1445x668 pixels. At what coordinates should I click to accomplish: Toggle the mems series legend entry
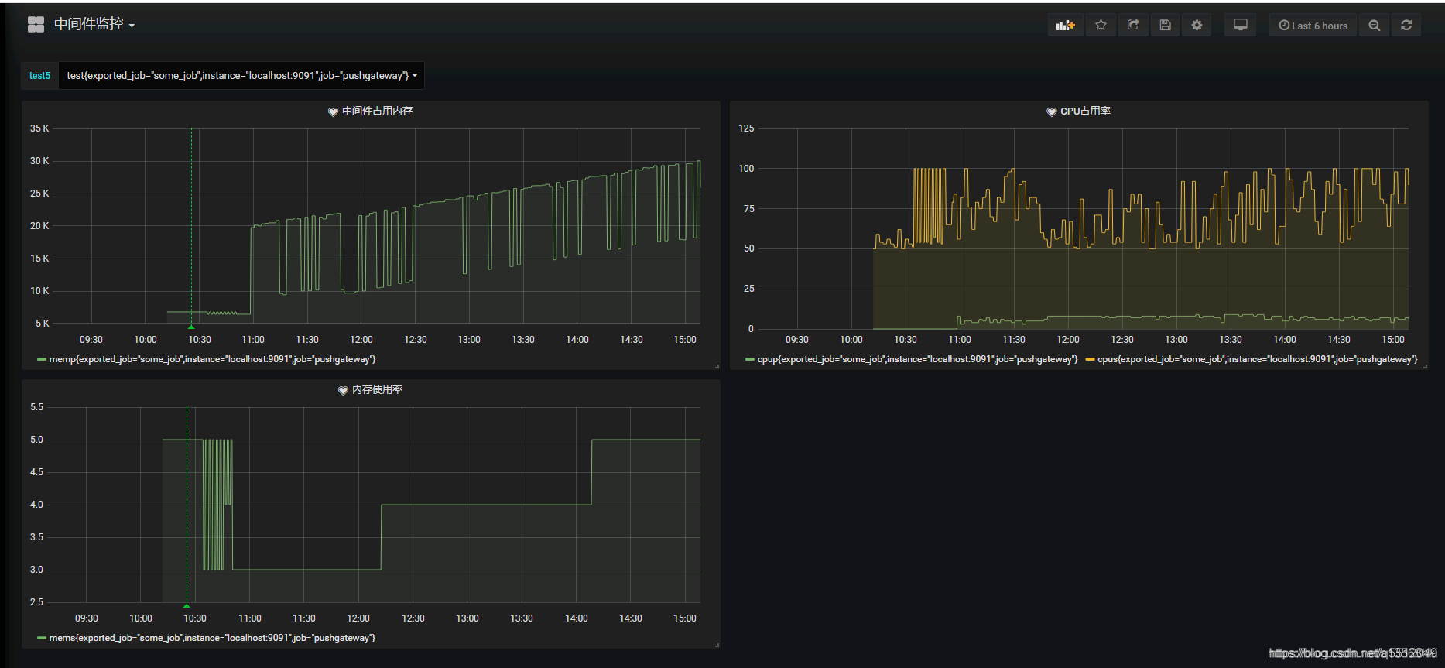[x=212, y=638]
